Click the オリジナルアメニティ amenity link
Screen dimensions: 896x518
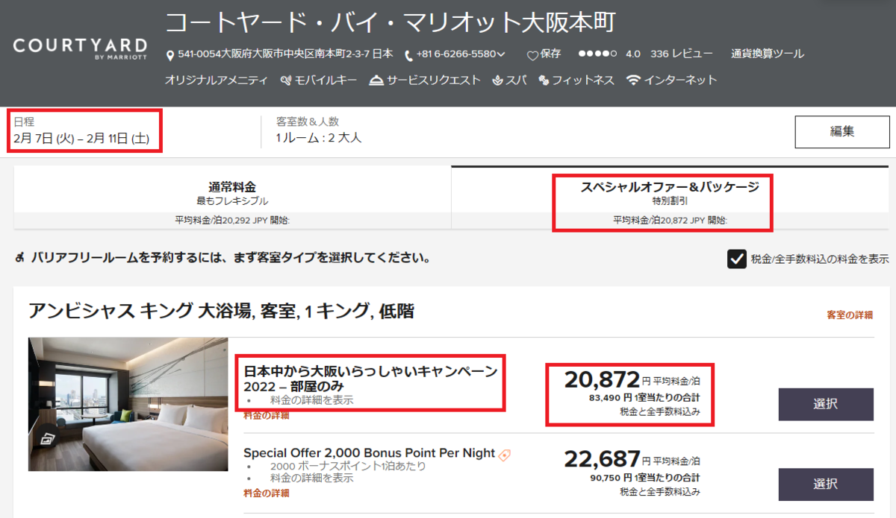coord(216,80)
